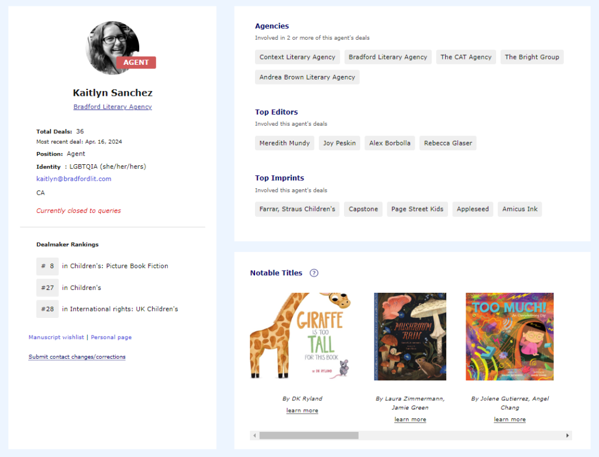Choose the Farrar, Straus Children's imprint tag

click(297, 209)
